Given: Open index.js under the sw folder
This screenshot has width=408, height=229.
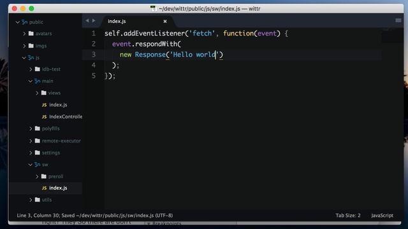Looking at the screenshot, I should click(58, 188).
